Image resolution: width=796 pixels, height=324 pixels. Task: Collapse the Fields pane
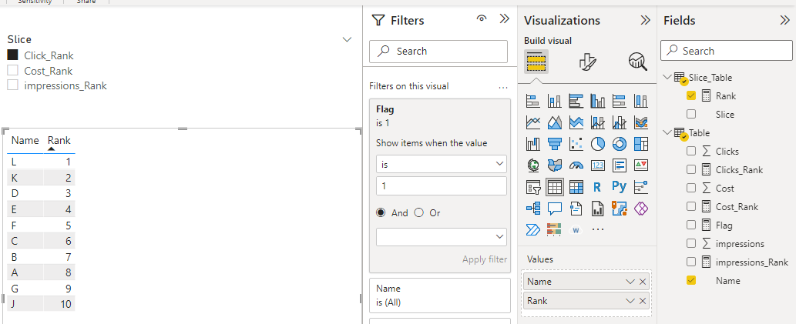[785, 20]
